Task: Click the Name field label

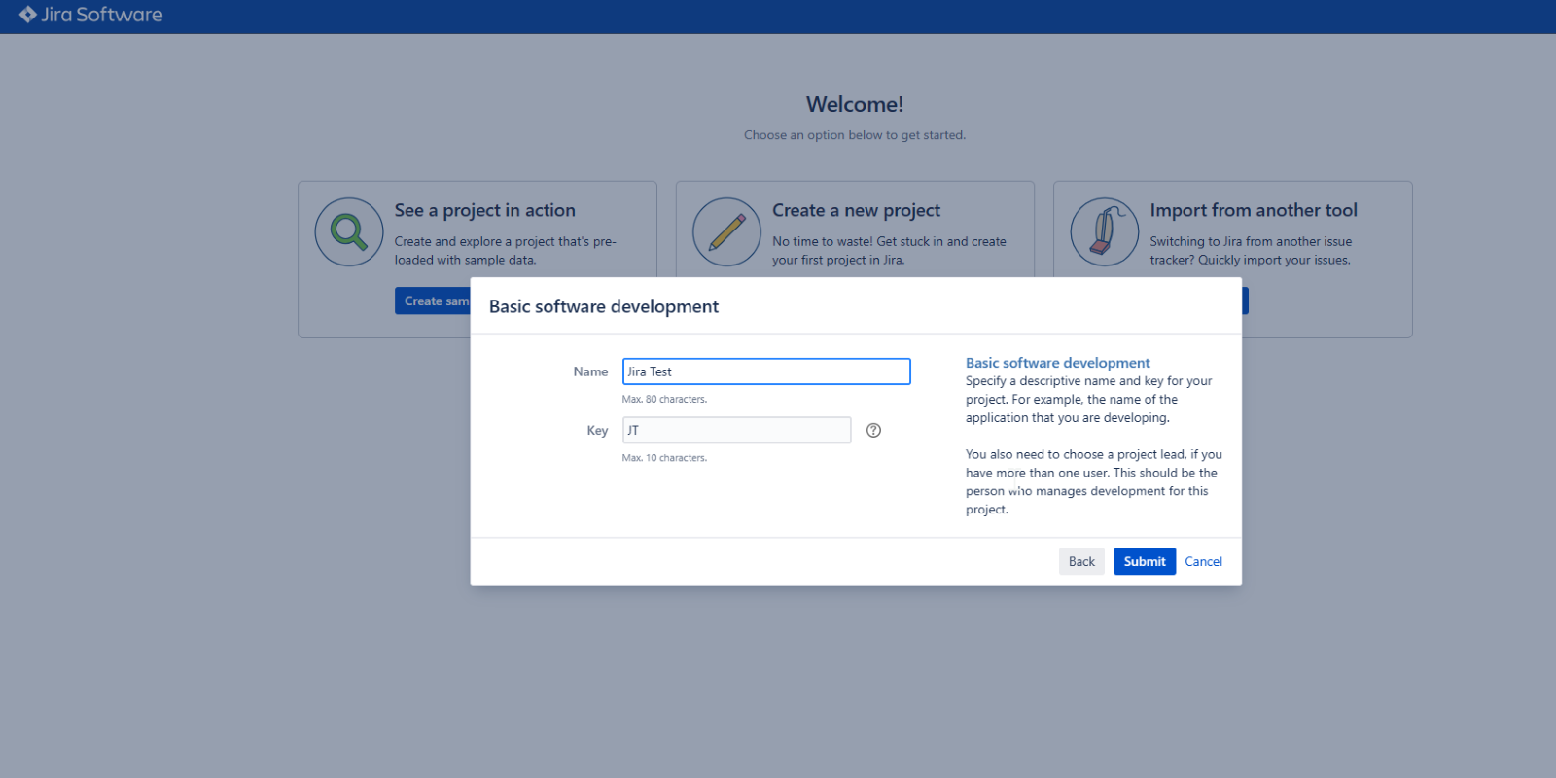Action: [x=590, y=371]
